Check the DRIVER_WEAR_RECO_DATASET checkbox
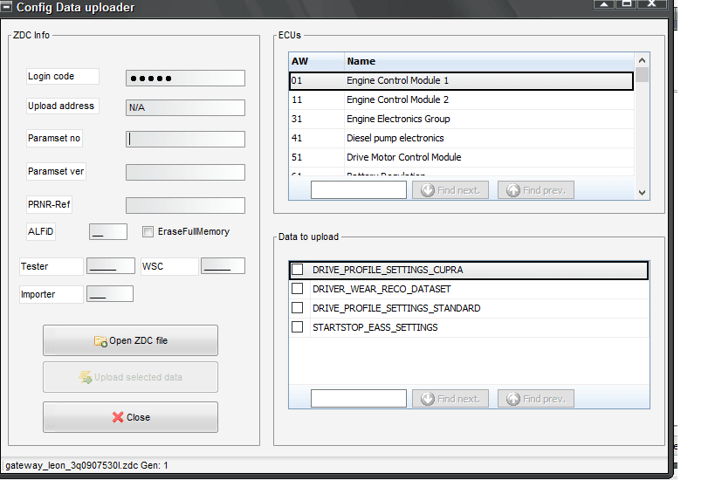 coord(297,289)
